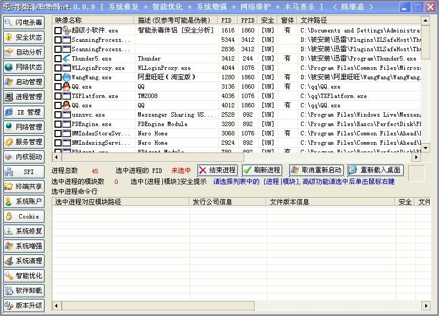Open SPI section
Viewport: 439px width, 316px height.
pyautogui.click(x=24, y=171)
